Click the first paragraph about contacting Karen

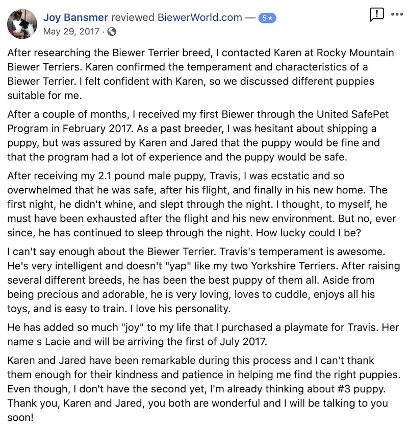click(x=194, y=74)
